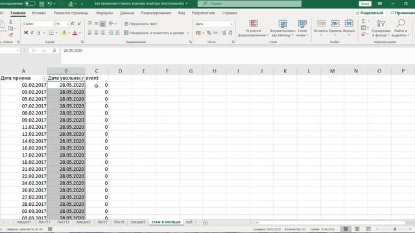Click the AutoSum sigma icon

tap(364, 21)
